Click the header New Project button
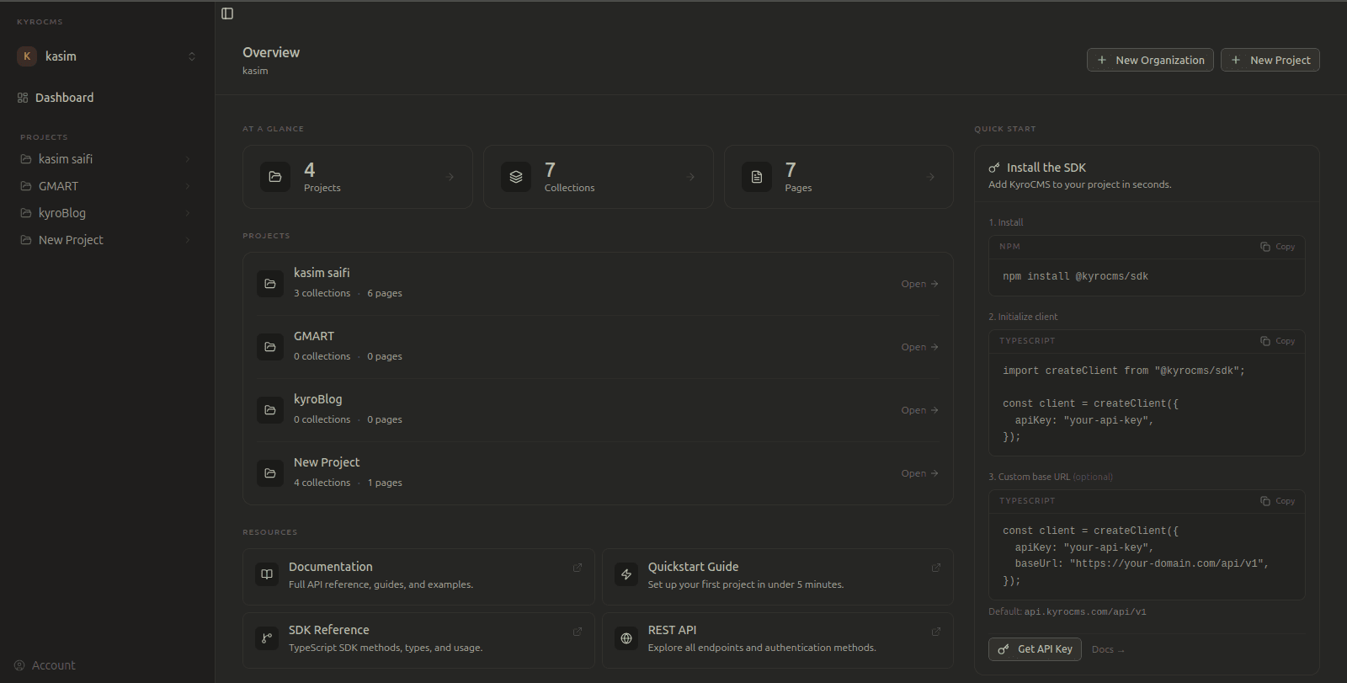Screen dimensions: 1347x683 click(1270, 60)
